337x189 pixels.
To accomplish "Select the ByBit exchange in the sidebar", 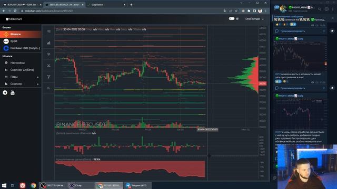I will pyautogui.click(x=21, y=41).
